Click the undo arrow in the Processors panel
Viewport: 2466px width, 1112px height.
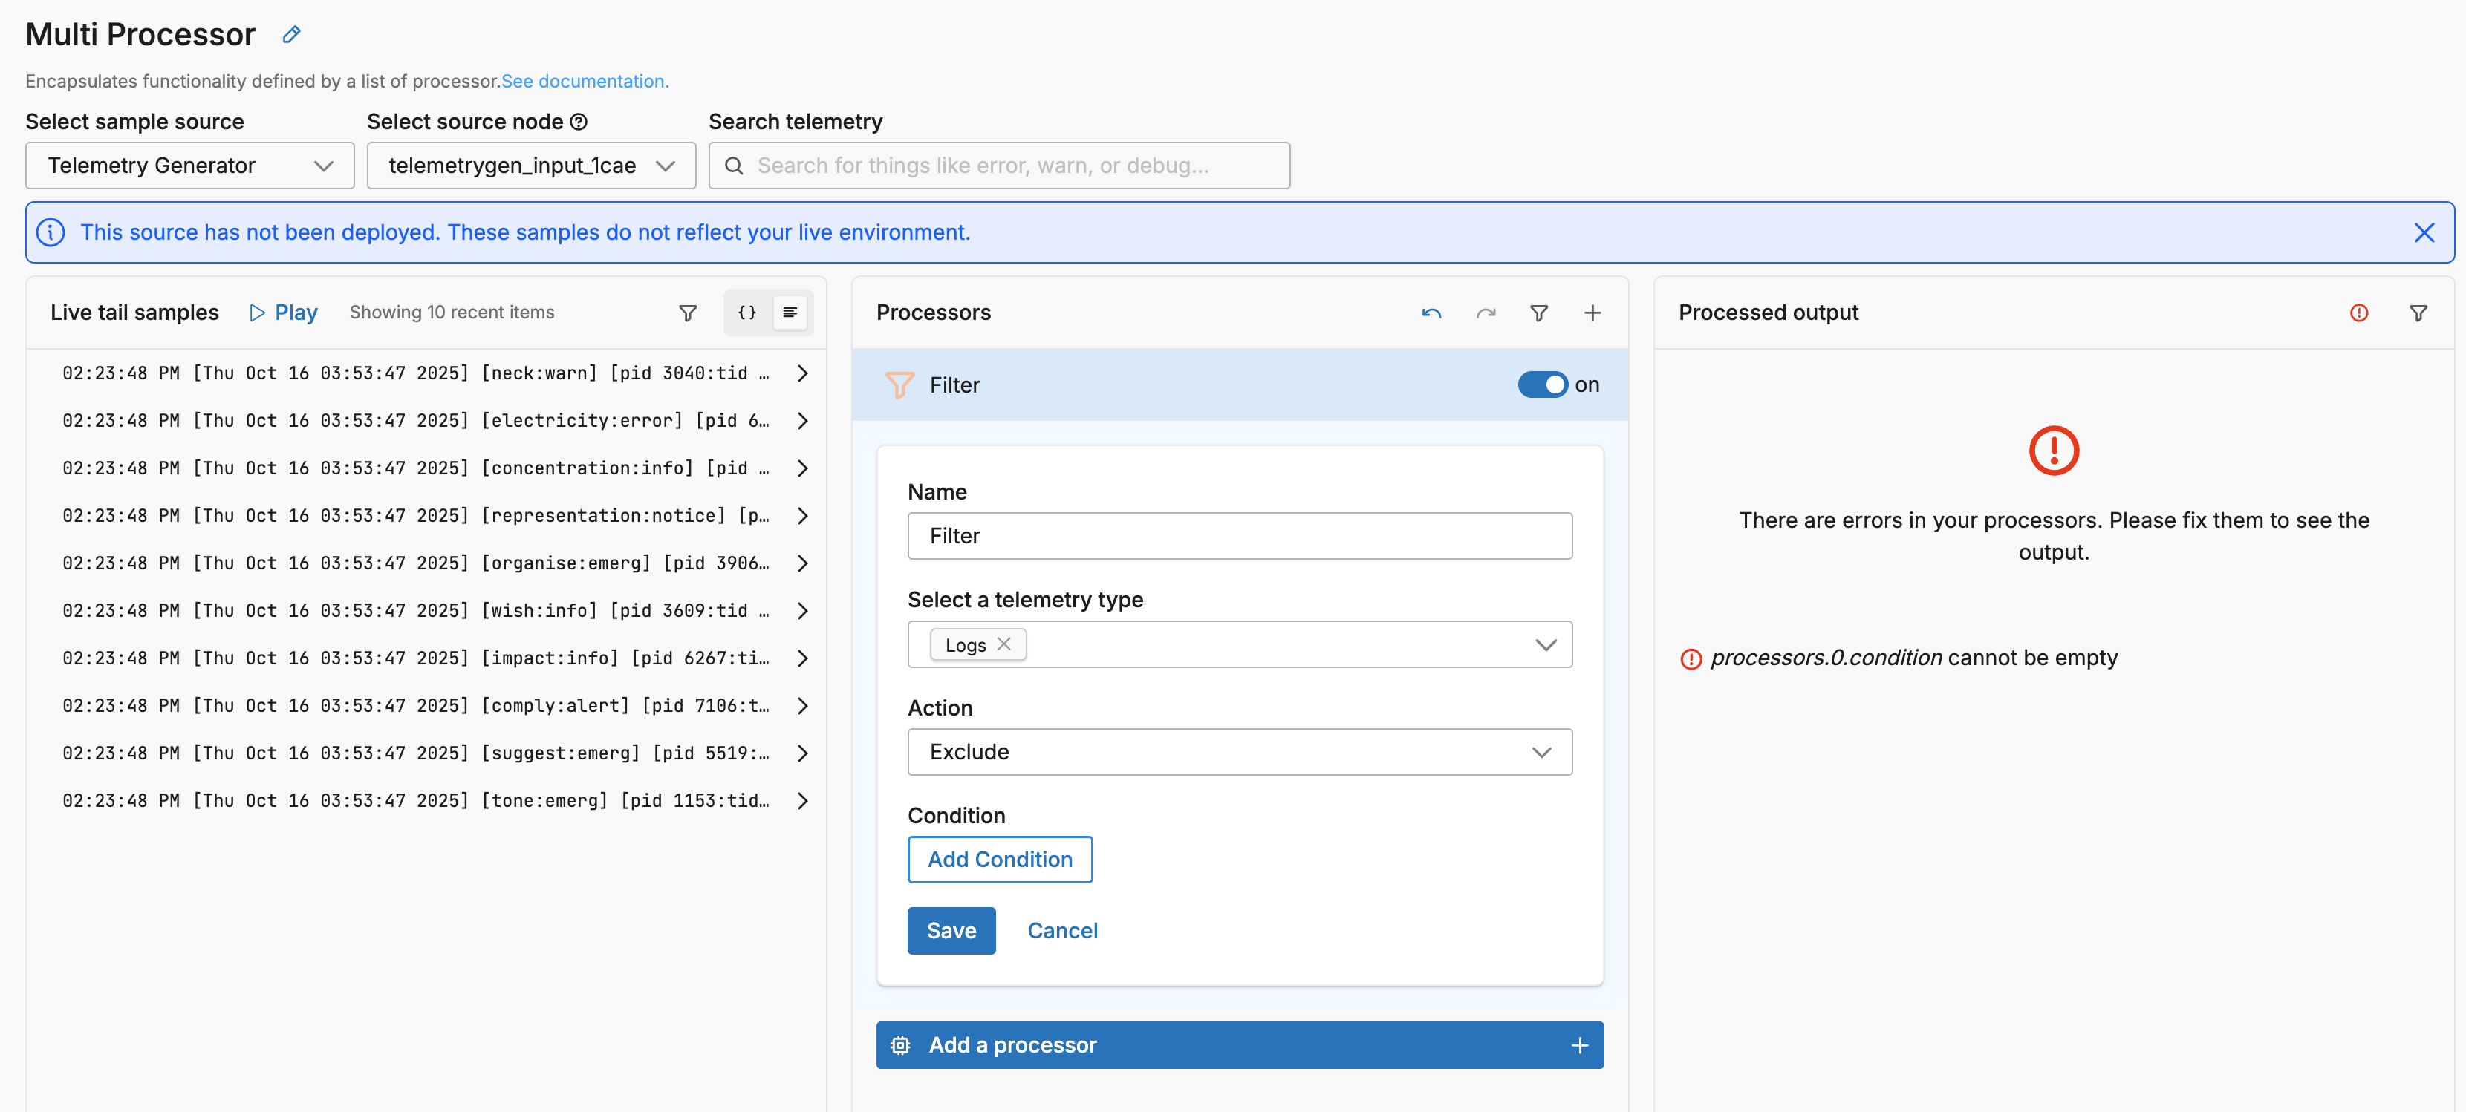pos(1431,313)
